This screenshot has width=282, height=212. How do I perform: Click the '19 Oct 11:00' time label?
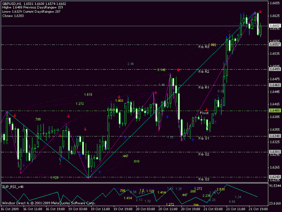click(100, 209)
